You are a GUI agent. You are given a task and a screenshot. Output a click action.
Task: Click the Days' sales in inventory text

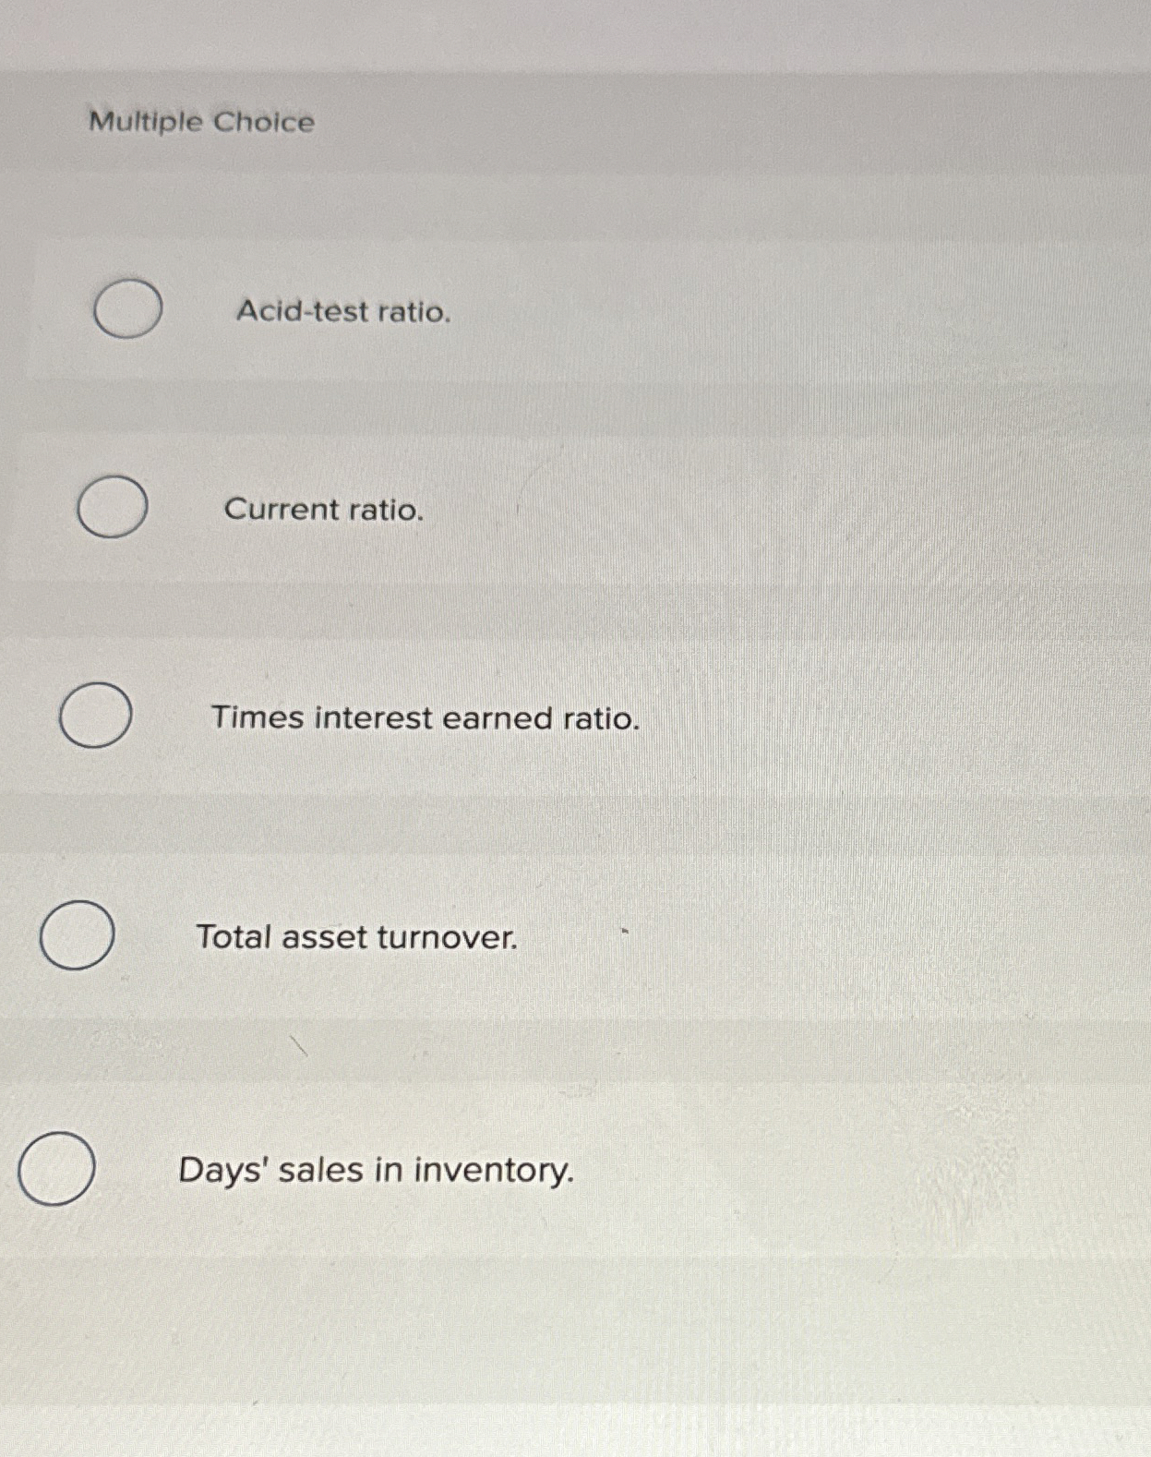point(377,1172)
